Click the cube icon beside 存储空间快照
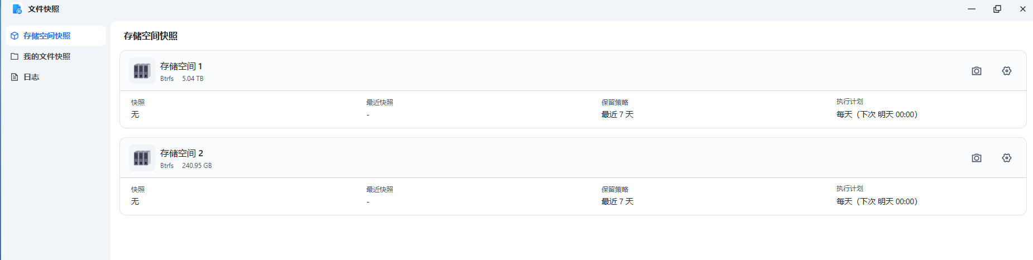The height and width of the screenshot is (260, 1033). [15, 36]
